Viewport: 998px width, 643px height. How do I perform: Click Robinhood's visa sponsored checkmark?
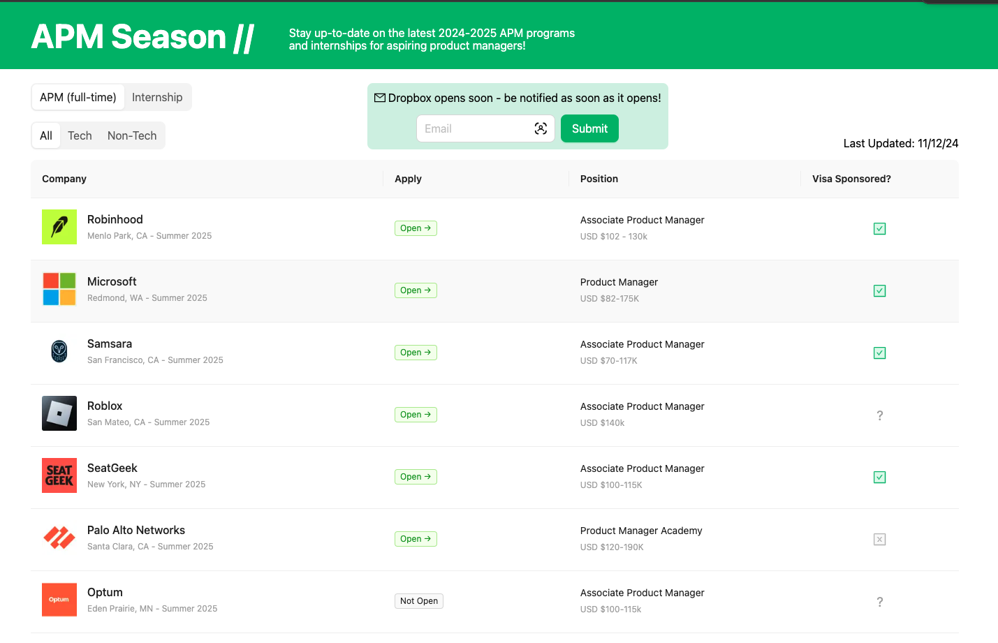pos(879,229)
